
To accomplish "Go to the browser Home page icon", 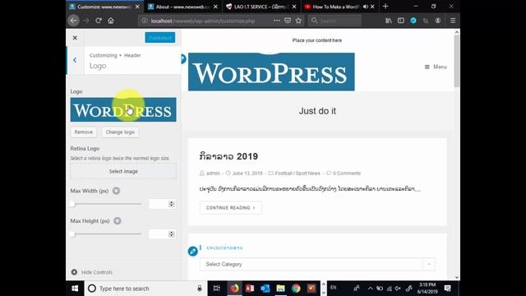I will tap(111, 21).
